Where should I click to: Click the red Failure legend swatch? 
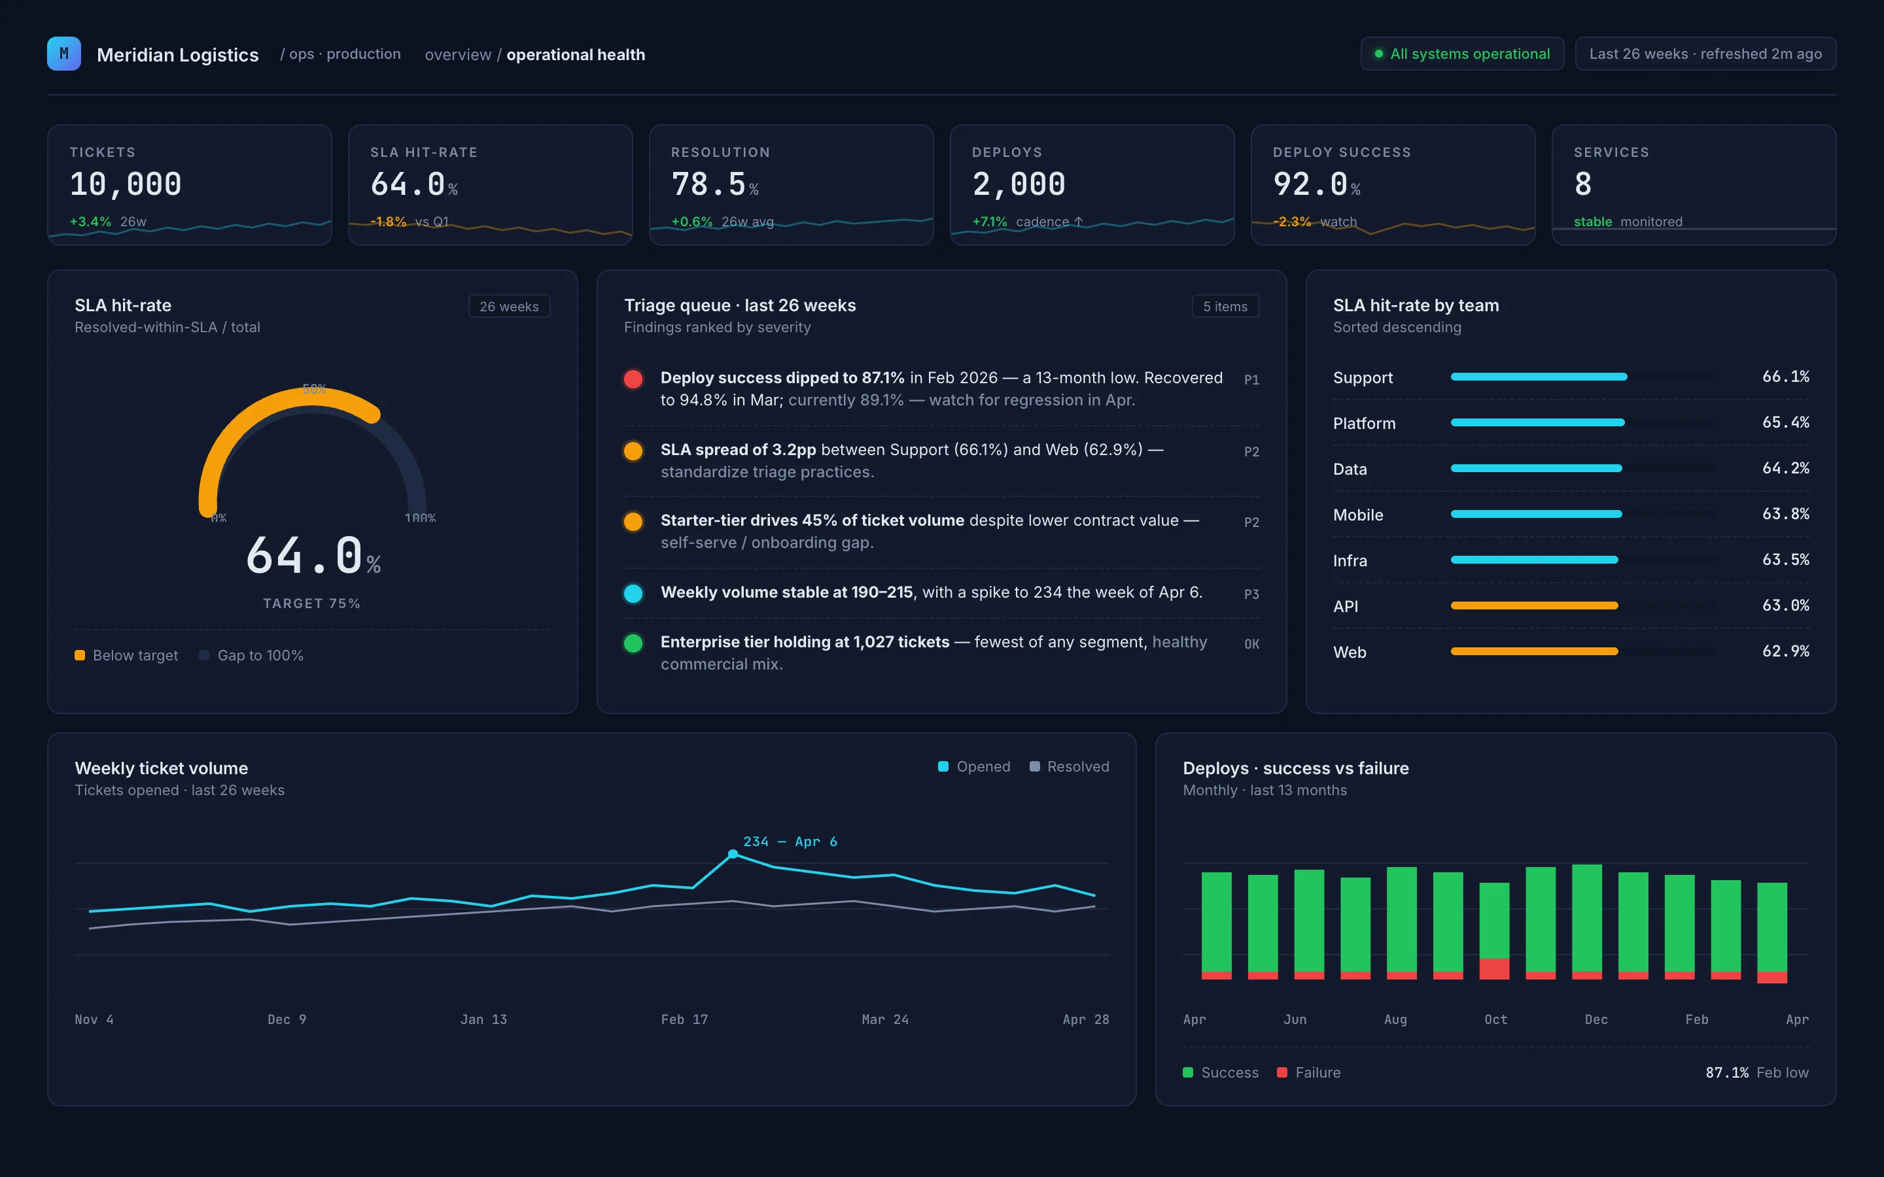point(1282,1072)
